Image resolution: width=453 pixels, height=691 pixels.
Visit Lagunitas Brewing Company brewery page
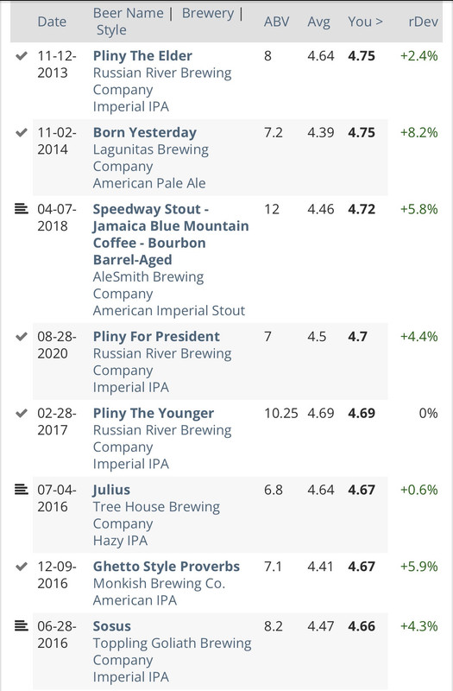pyautogui.click(x=150, y=158)
